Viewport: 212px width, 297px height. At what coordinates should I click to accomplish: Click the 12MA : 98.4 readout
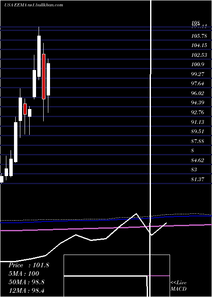[x=26, y=290]
